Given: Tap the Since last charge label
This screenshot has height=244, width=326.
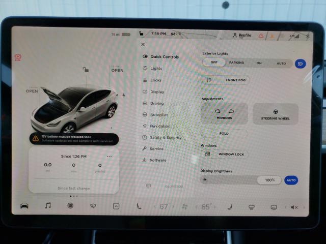Looking at the screenshot, I should (x=74, y=188).
